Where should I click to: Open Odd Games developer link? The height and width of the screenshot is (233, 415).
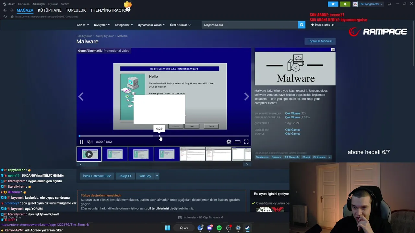coord(293,130)
